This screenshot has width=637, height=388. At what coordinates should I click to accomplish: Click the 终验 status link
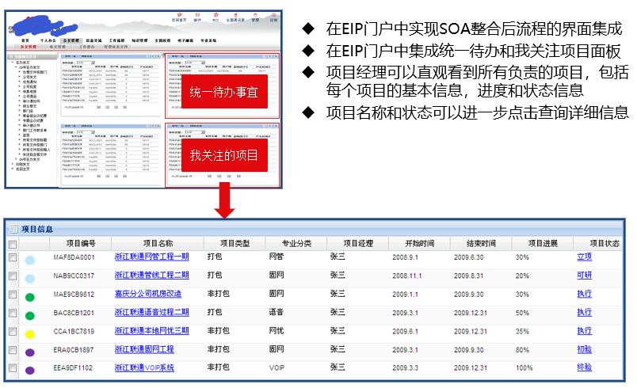click(585, 367)
